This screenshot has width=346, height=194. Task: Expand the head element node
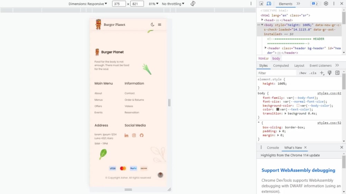(x=262, y=20)
